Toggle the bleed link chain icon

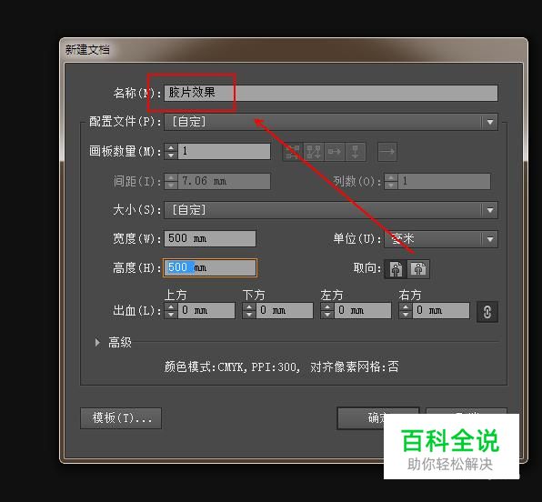[x=487, y=312]
